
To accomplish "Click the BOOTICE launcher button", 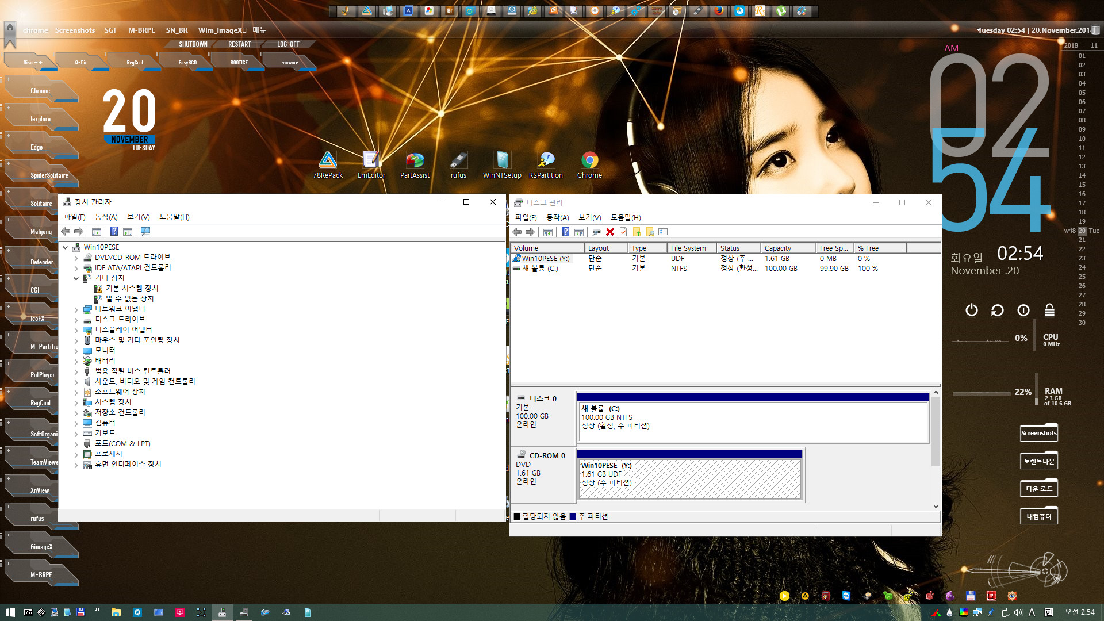I will pyautogui.click(x=239, y=62).
